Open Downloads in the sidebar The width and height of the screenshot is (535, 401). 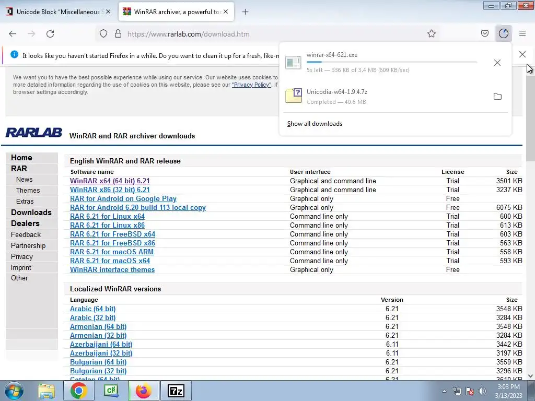(31, 213)
